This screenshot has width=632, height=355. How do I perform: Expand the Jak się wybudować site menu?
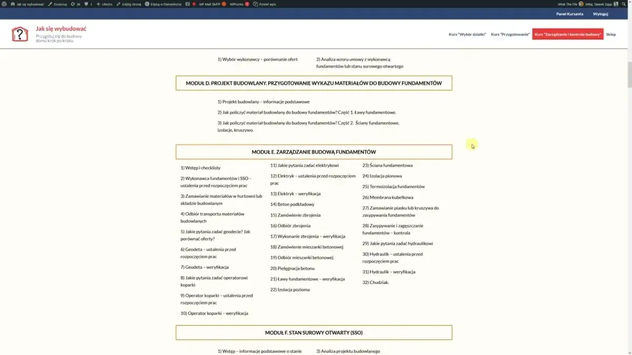coord(29,3)
